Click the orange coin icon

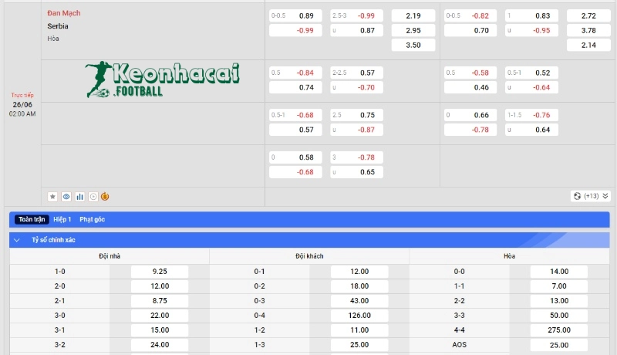tap(106, 197)
